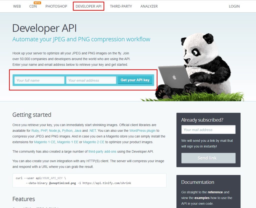
Task: Open the reference documentation link
Action: click(x=215, y=192)
